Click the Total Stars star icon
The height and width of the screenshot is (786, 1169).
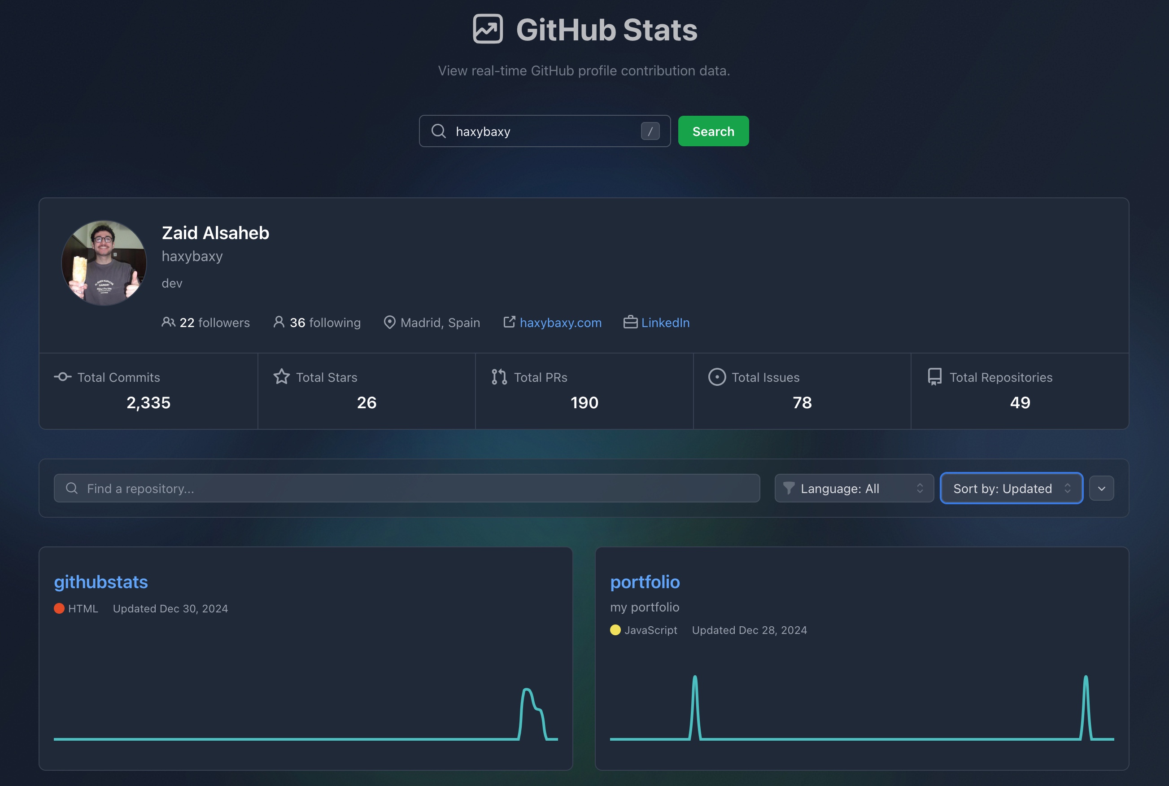tap(282, 377)
